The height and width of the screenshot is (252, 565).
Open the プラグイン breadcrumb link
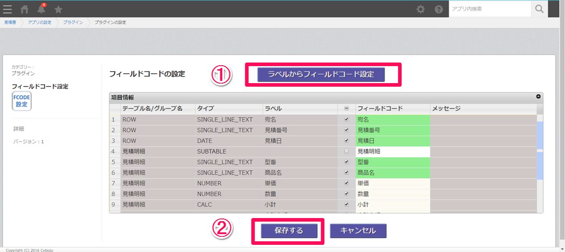point(73,22)
